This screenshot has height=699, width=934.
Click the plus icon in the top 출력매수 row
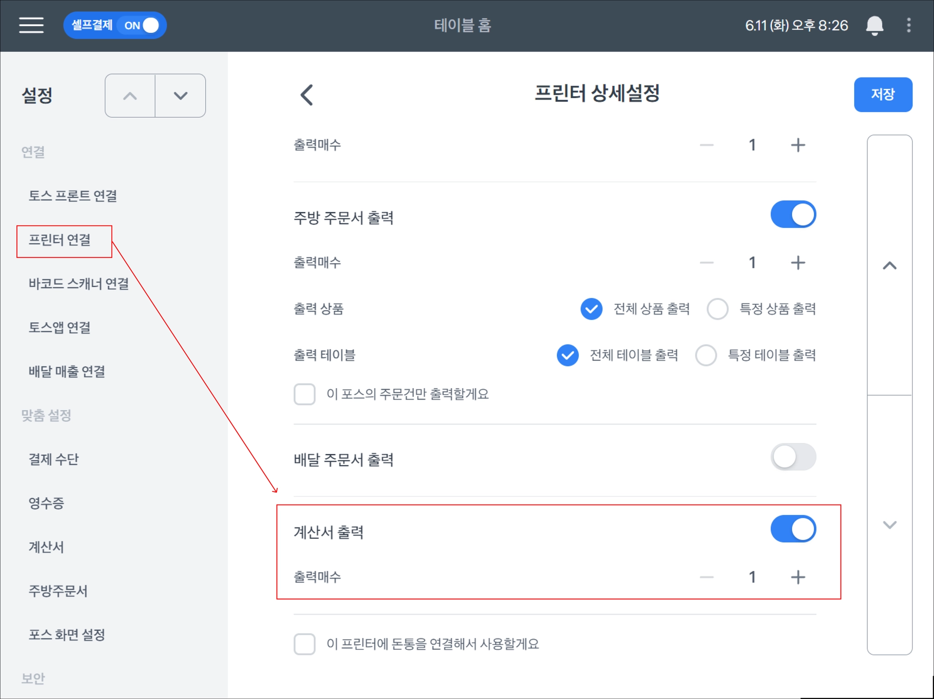[x=798, y=145]
